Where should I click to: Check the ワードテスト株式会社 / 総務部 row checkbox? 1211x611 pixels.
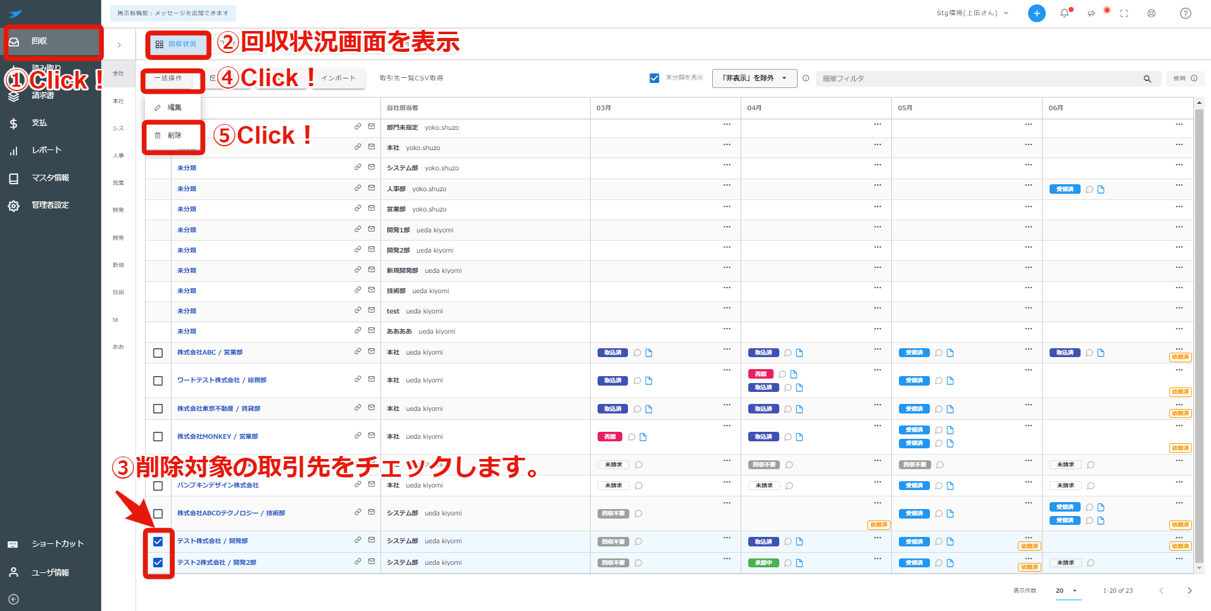point(158,381)
